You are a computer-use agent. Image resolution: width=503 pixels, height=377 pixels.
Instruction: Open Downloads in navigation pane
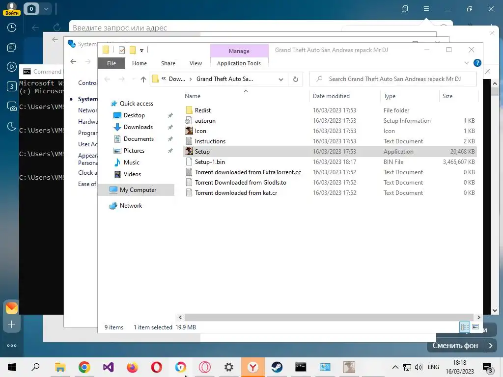[138, 127]
